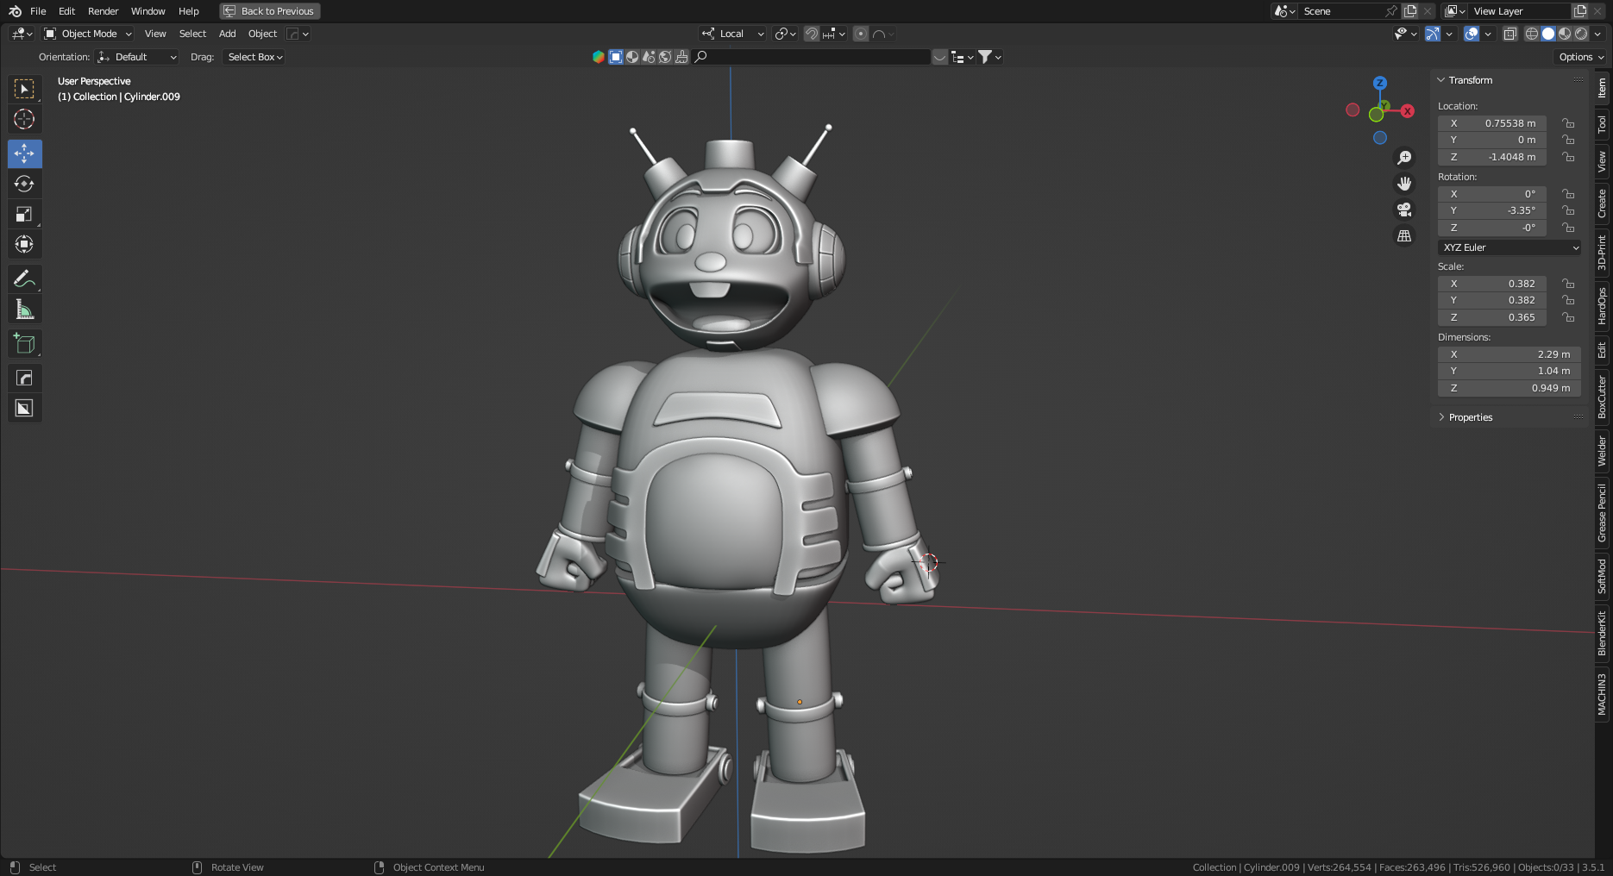The image size is (1613, 876).
Task: Click the Location X value field
Action: tap(1491, 123)
